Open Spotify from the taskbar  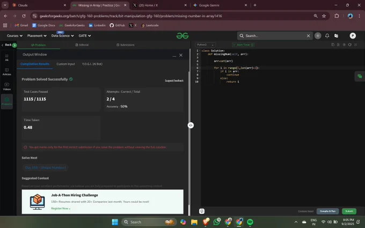pos(250,222)
